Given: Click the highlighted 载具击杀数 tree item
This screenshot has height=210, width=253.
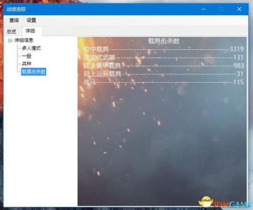Looking at the screenshot, I should tap(34, 71).
